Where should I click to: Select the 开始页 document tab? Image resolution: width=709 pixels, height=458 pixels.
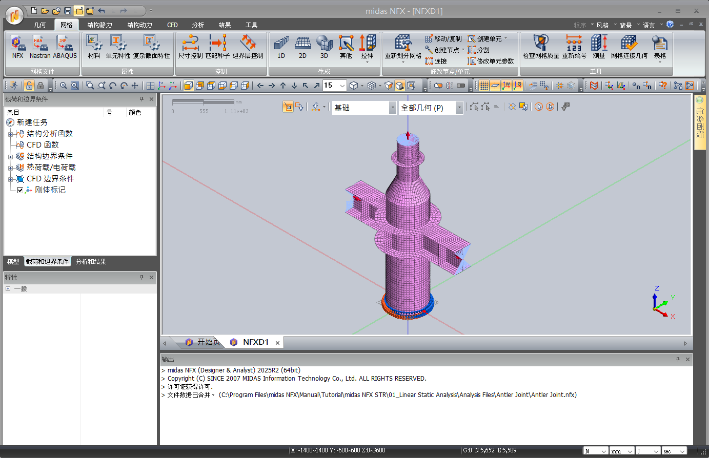(x=203, y=342)
